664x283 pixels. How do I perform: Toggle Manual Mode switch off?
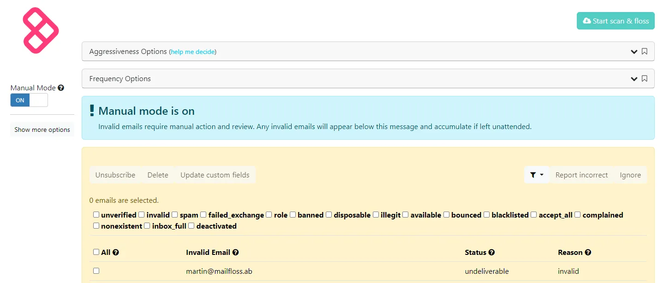(x=29, y=100)
